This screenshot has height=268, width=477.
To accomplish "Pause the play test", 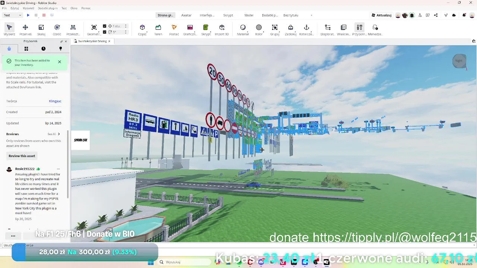I will pos(36,15).
